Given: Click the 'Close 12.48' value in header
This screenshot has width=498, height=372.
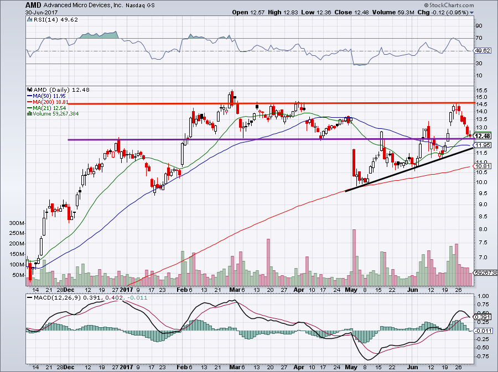Looking at the screenshot, I should (352, 12).
